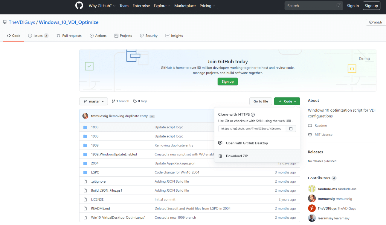The width and height of the screenshot is (386, 225).
Task: Click Sign in link
Action: [x=353, y=6]
